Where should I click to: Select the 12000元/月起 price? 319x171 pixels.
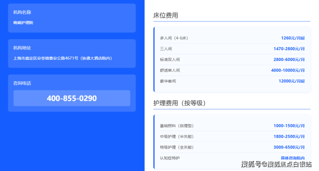[x=291, y=81]
